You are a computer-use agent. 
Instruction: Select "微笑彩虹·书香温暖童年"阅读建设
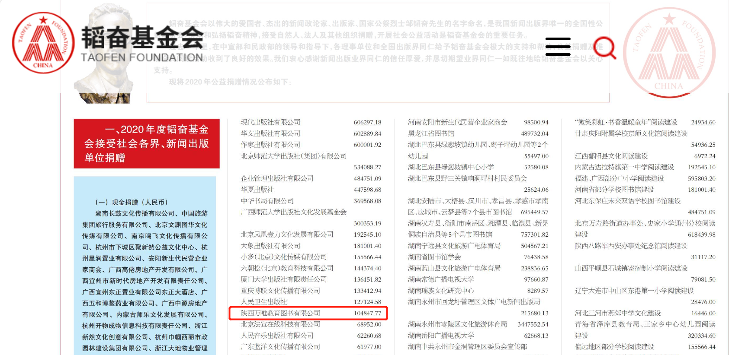[x=626, y=122]
